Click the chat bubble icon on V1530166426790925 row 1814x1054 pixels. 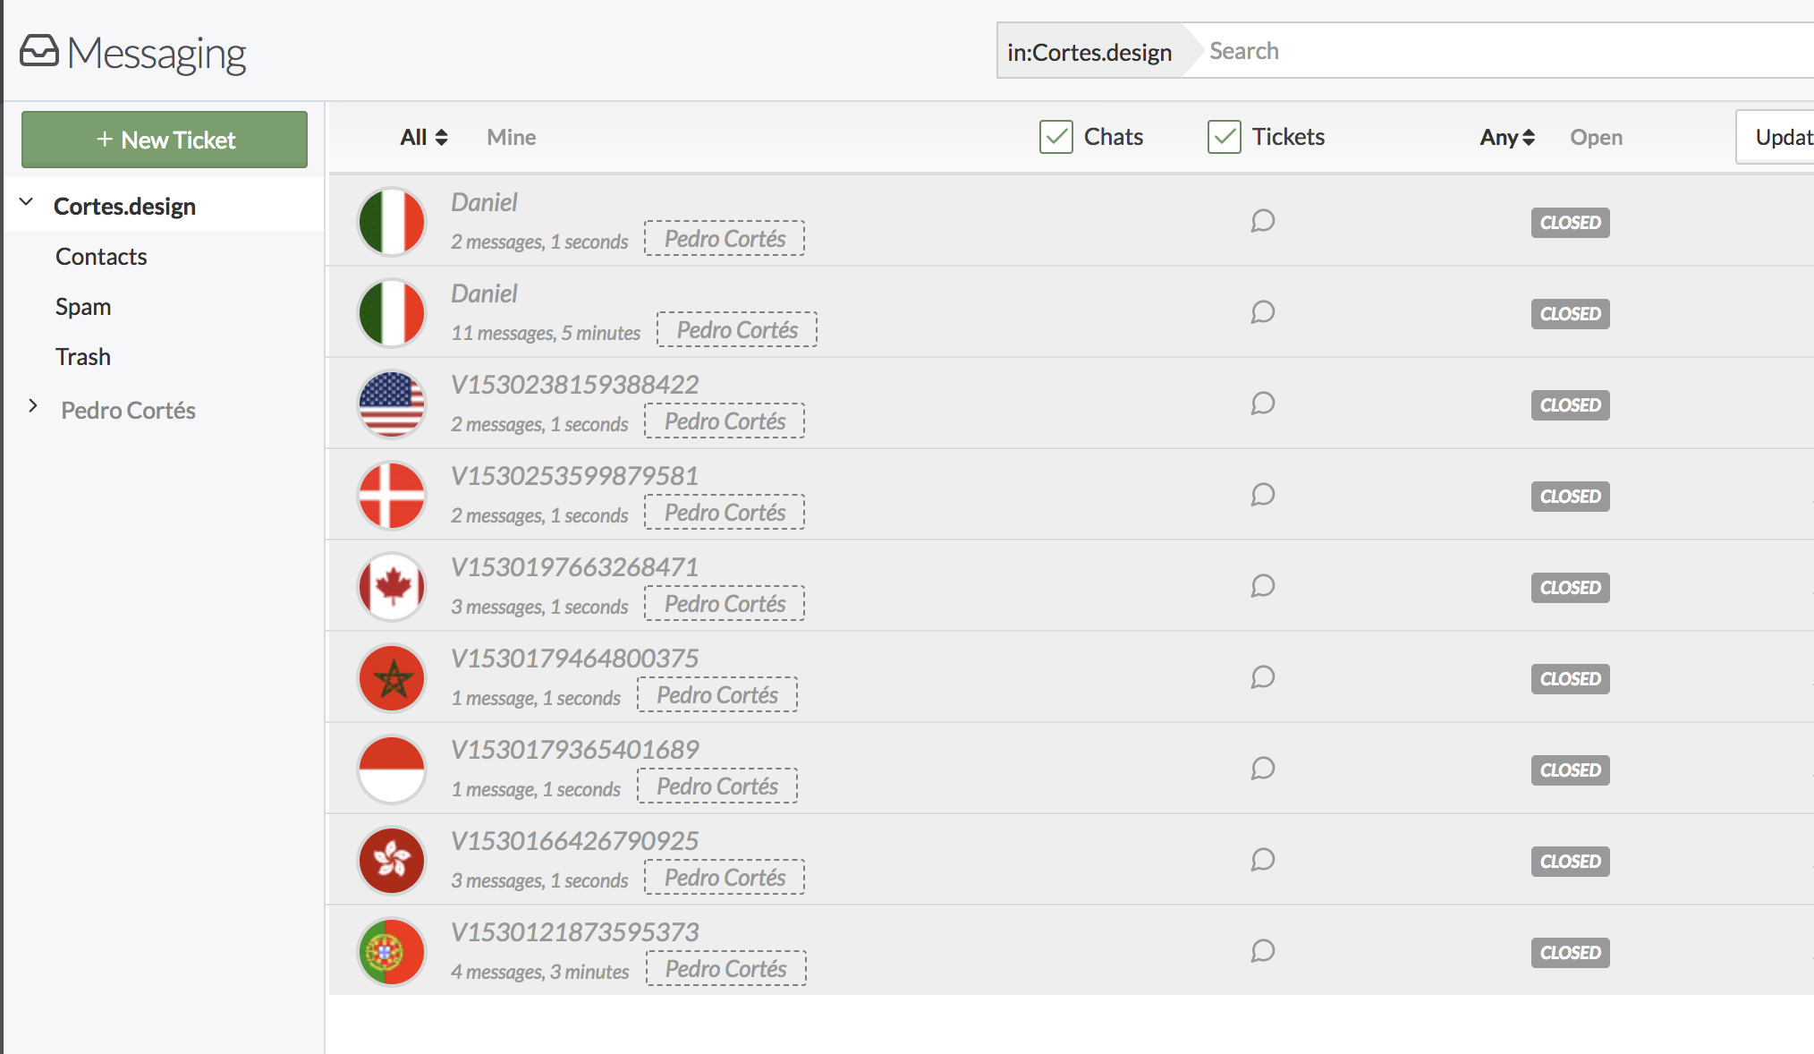[x=1262, y=860]
